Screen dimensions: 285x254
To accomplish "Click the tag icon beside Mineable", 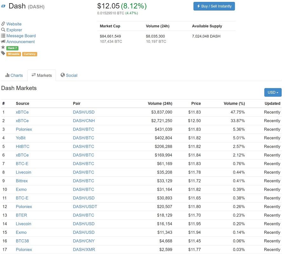I will [3, 53].
